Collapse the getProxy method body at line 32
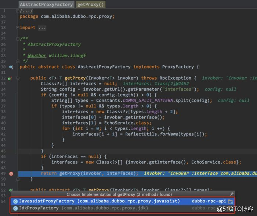Screen dimensions: 257x216 pyautogui.click(x=18, y=78)
